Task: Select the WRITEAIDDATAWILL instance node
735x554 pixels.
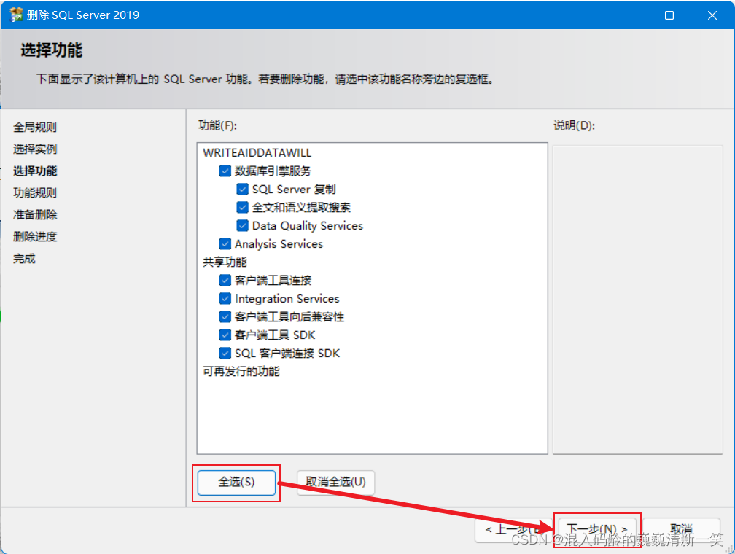Action: (x=257, y=153)
